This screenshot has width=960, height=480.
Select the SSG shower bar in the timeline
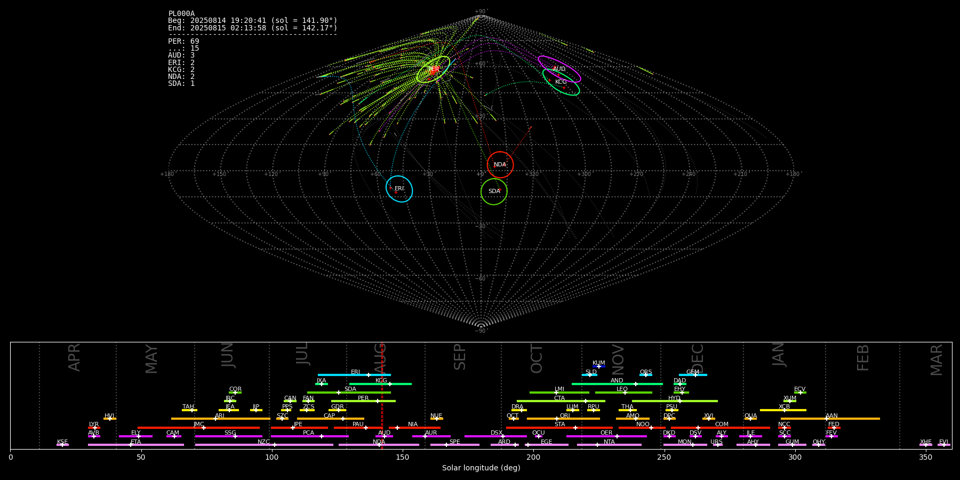point(228,436)
